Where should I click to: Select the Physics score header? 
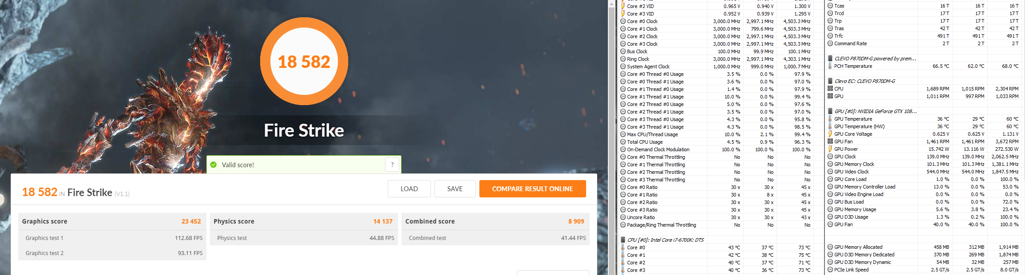coord(304,221)
